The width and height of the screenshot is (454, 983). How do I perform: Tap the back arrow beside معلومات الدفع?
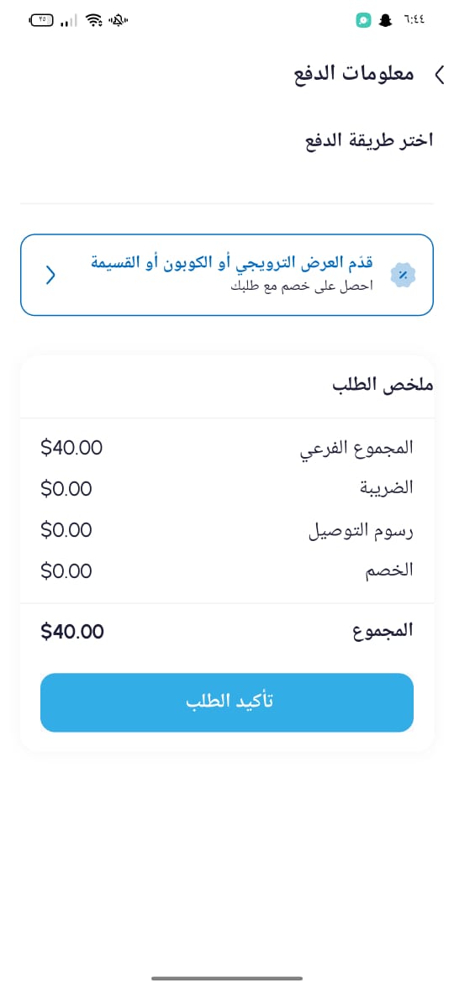click(x=438, y=74)
